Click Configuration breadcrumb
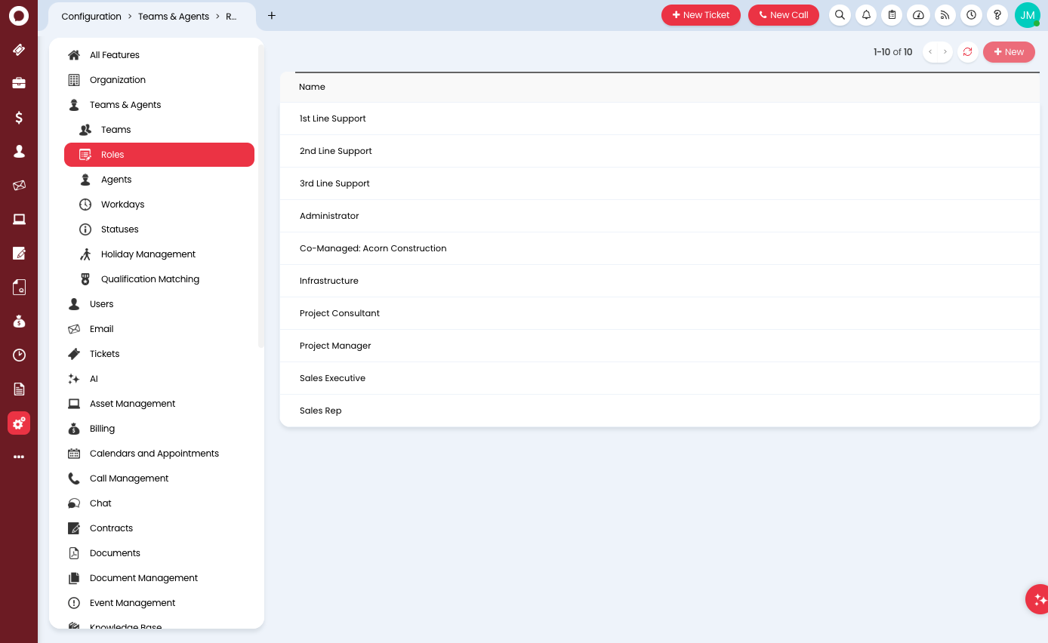The height and width of the screenshot is (643, 1048). point(91,16)
